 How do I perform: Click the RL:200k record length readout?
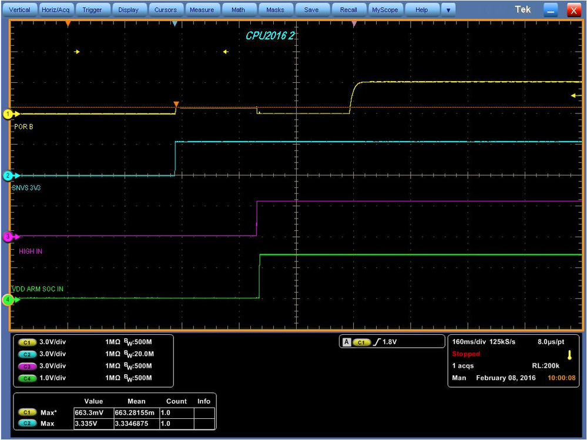545,365
